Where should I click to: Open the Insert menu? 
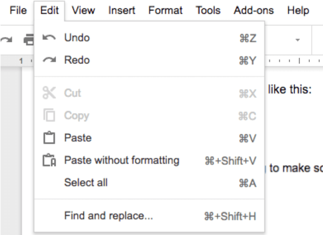(122, 10)
